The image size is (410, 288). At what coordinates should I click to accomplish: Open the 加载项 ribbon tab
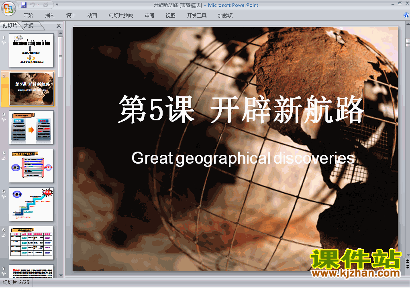(x=225, y=16)
